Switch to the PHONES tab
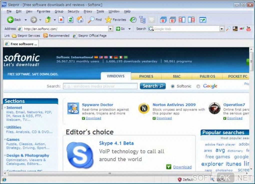 [x=146, y=76]
